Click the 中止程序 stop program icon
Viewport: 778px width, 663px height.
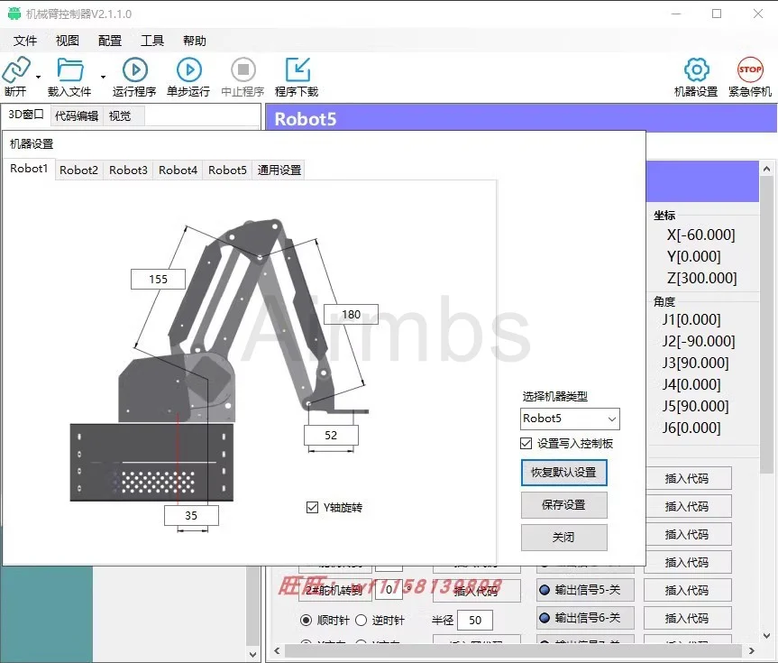pos(242,68)
